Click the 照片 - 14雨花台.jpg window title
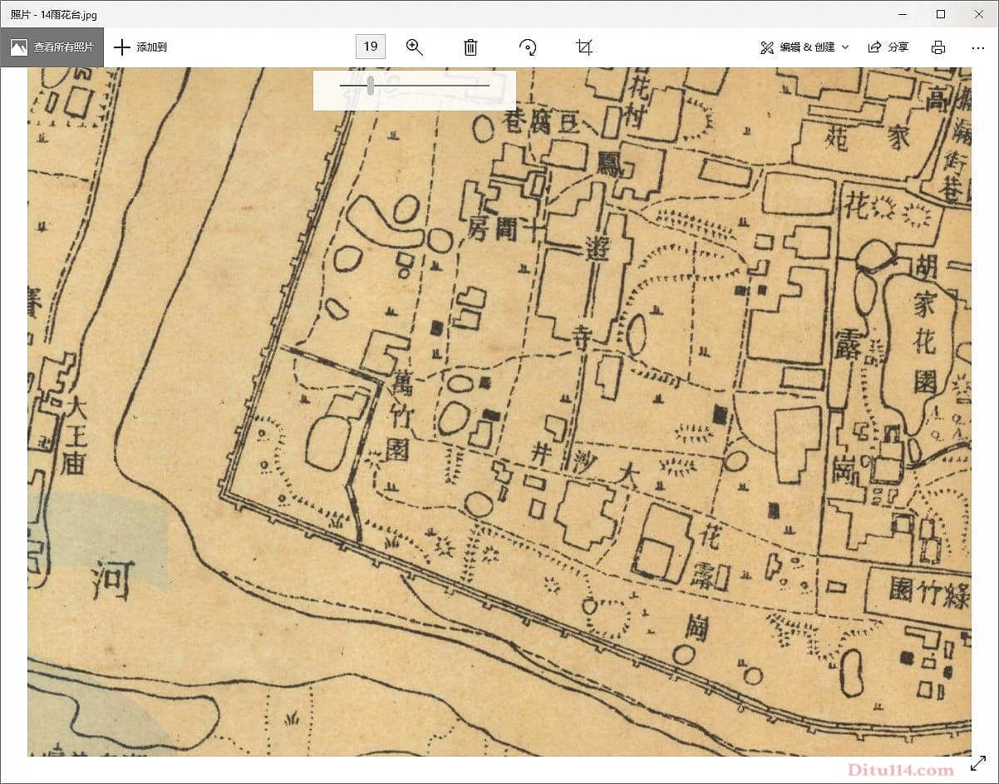 [x=53, y=14]
